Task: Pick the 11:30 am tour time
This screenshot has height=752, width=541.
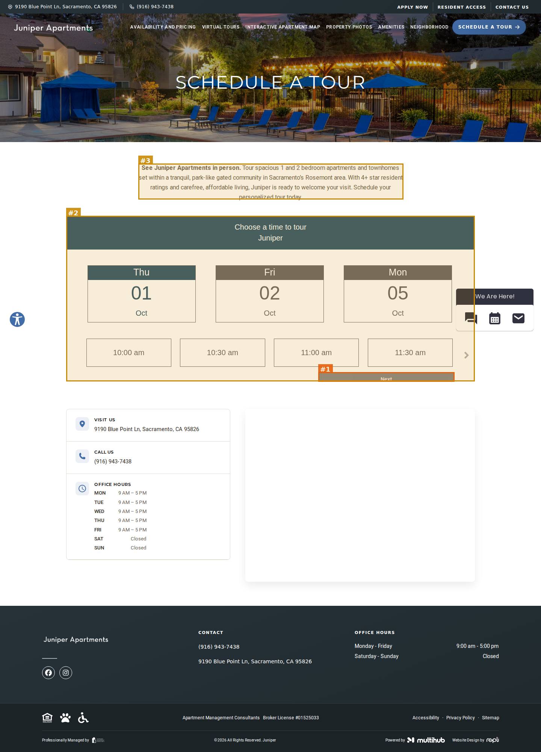Action: click(410, 353)
